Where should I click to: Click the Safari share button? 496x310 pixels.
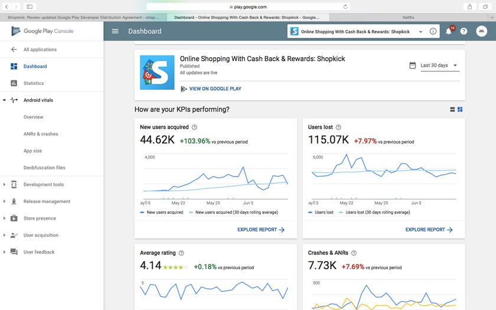click(x=470, y=6)
